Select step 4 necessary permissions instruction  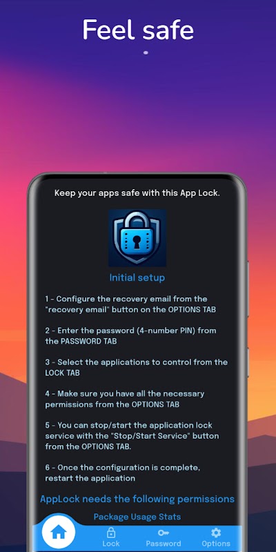(125, 400)
